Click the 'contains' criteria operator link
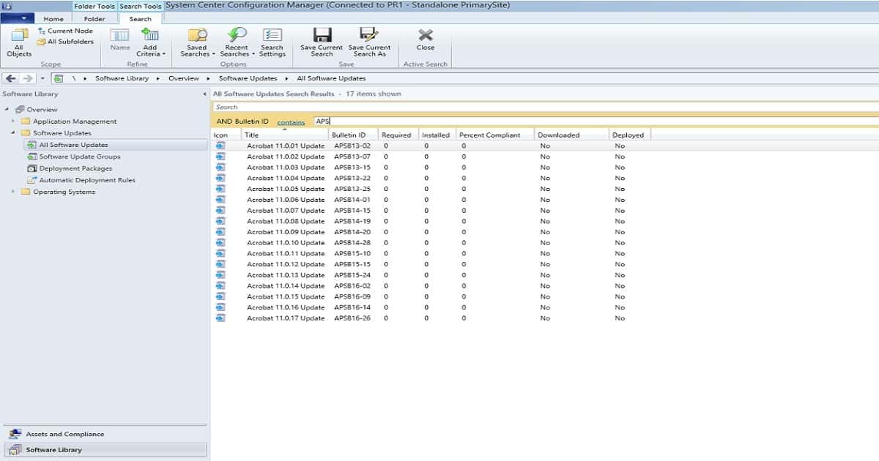Viewport: 879px width, 461px height. pyautogui.click(x=291, y=122)
